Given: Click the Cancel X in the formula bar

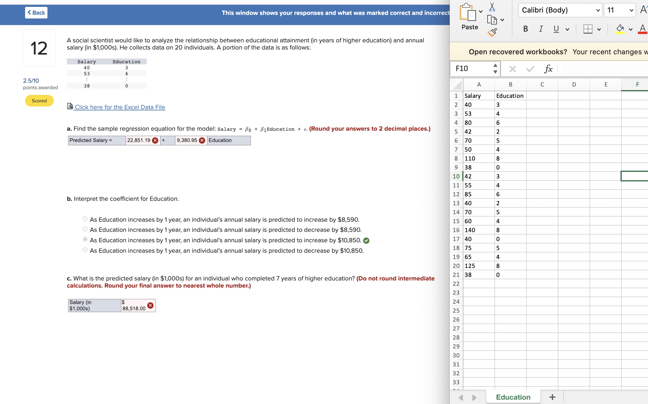Looking at the screenshot, I should coord(513,68).
